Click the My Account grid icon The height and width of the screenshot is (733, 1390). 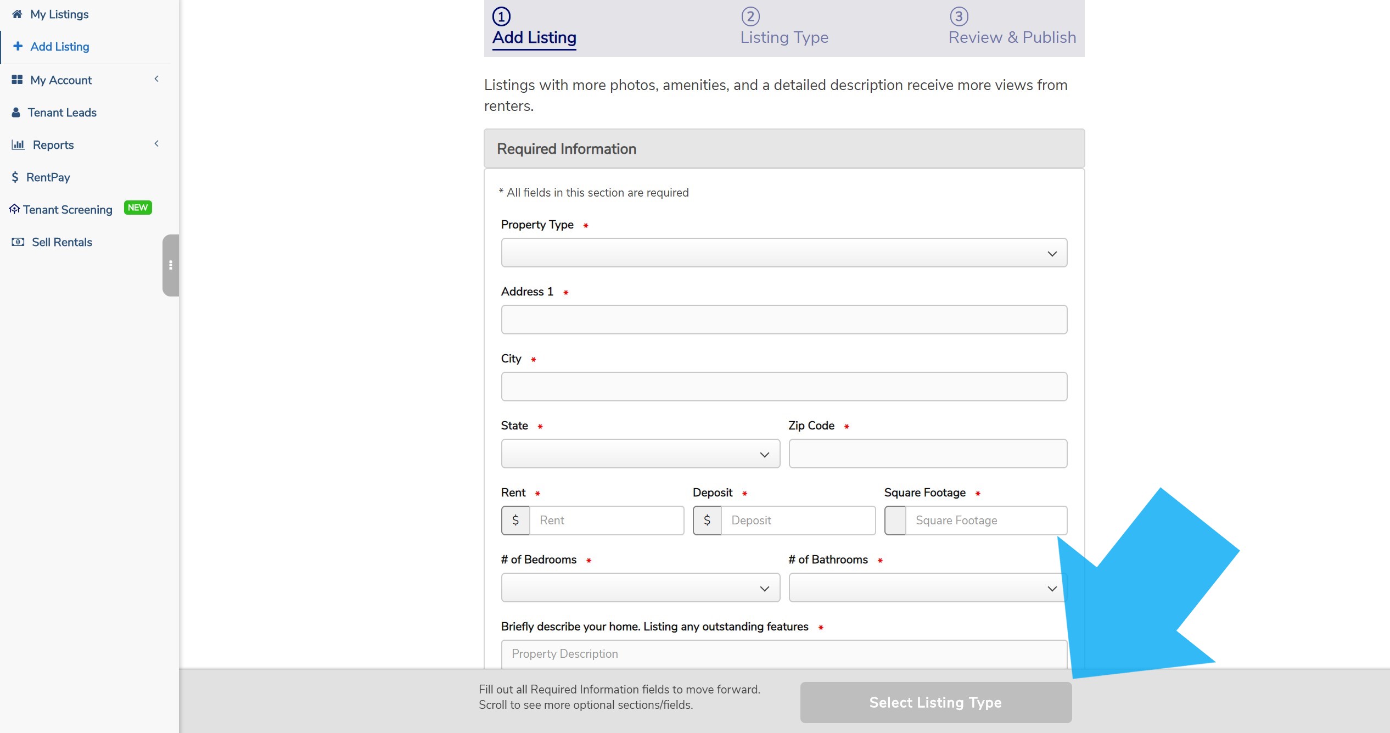tap(16, 80)
